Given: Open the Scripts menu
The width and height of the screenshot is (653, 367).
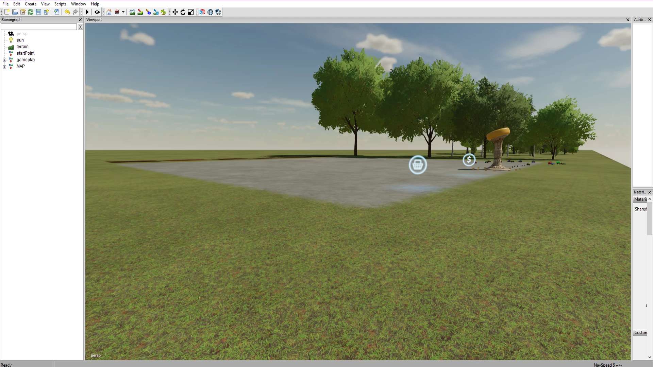Looking at the screenshot, I should point(60,4).
